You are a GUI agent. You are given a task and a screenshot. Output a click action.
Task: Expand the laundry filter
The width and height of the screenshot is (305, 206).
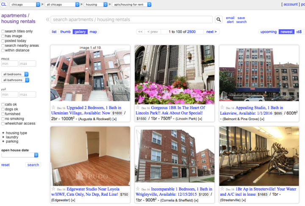click(x=10, y=137)
